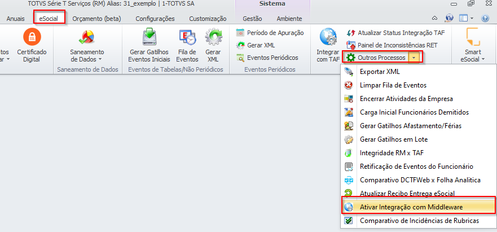497x232 pixels.
Task: Click Ativar Integração com Middleware
Action: click(418, 207)
